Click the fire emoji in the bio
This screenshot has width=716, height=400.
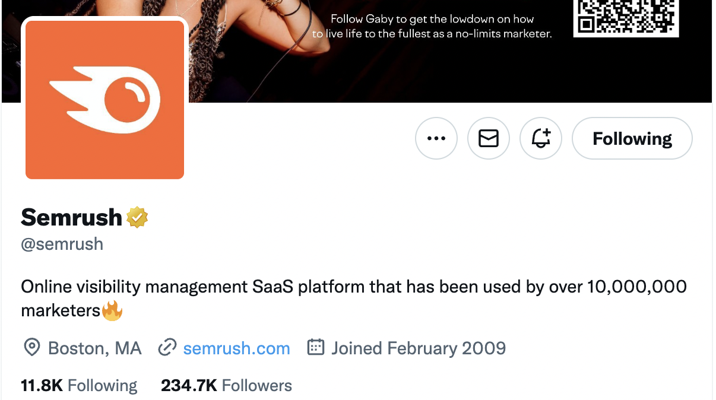point(112,310)
